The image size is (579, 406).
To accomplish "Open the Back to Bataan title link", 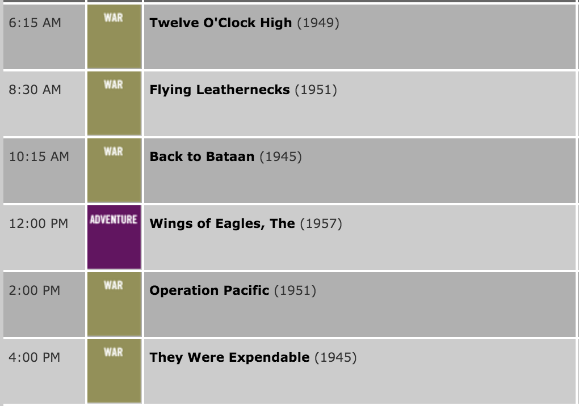I will click(x=202, y=157).
